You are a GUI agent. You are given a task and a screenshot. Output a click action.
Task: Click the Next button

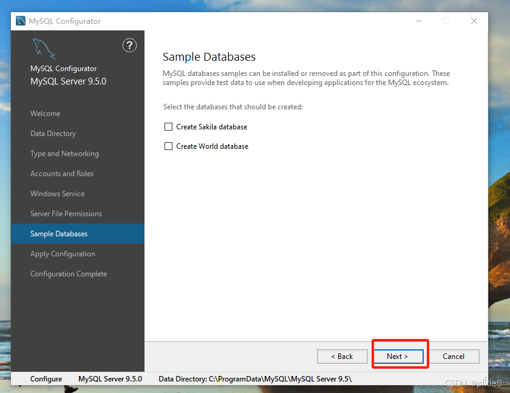[398, 357]
